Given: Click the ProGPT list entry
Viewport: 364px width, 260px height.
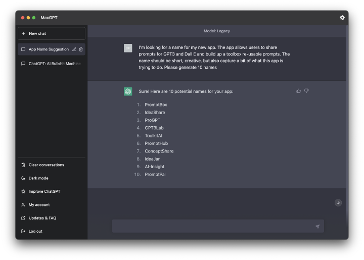Looking at the screenshot, I should click(x=153, y=120).
